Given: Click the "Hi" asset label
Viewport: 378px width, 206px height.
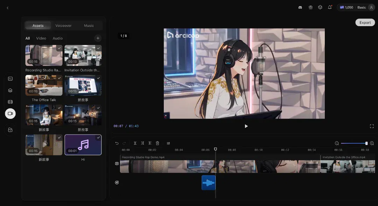Looking at the screenshot, I should point(83,159).
